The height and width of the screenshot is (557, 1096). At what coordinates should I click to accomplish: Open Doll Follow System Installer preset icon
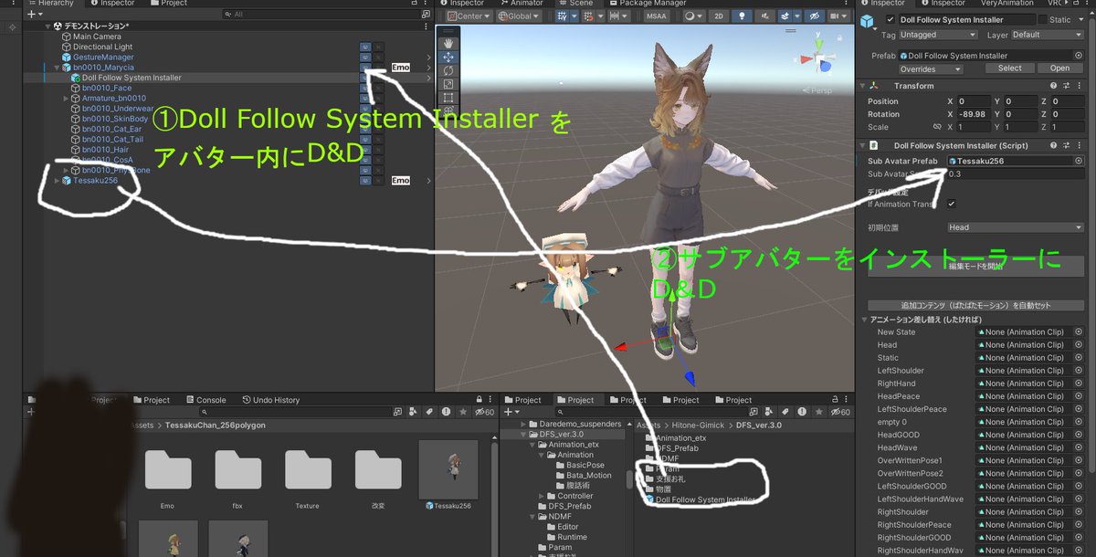coord(1066,145)
